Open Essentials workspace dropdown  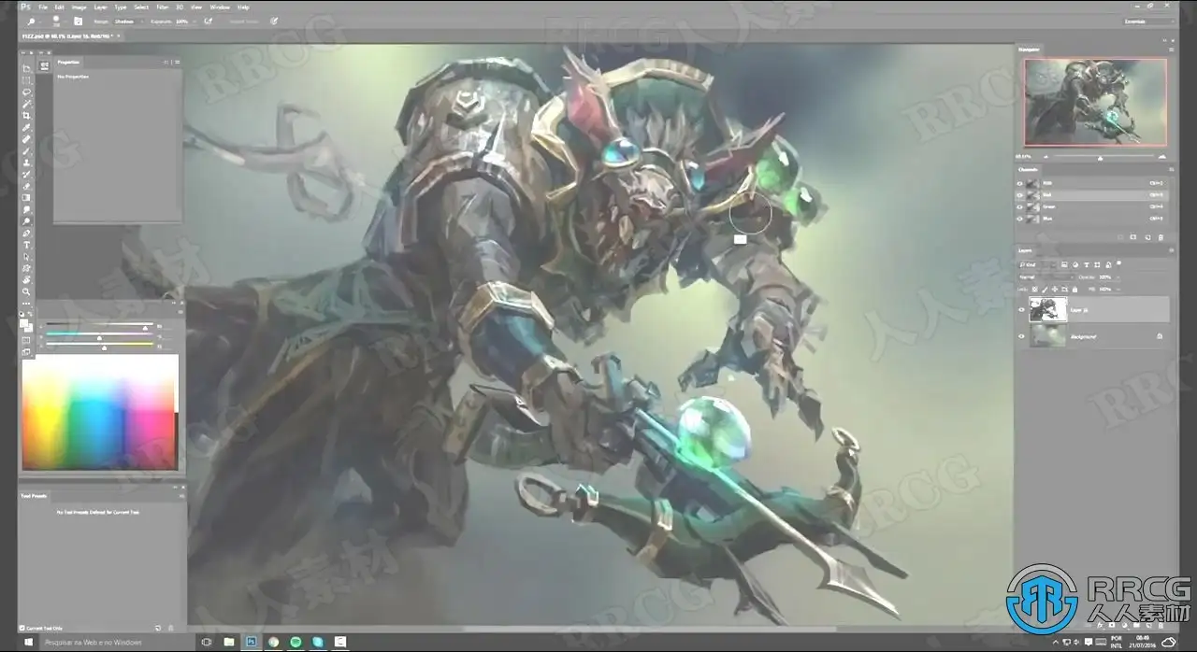pos(1149,20)
